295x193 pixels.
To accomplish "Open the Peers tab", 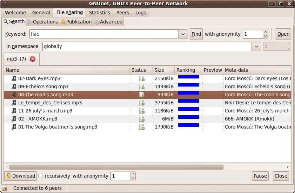I will [x=122, y=13].
